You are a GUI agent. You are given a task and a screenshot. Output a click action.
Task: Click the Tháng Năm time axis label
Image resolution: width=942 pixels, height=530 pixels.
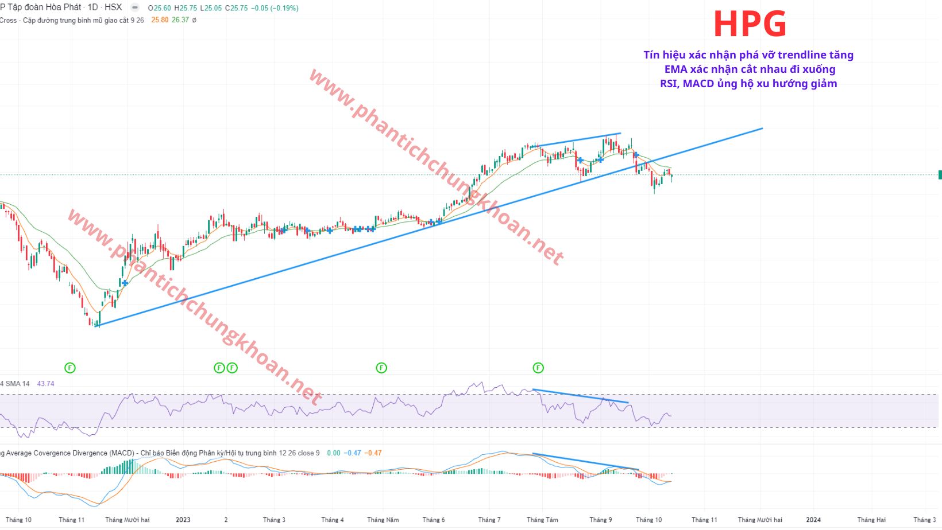point(383,520)
